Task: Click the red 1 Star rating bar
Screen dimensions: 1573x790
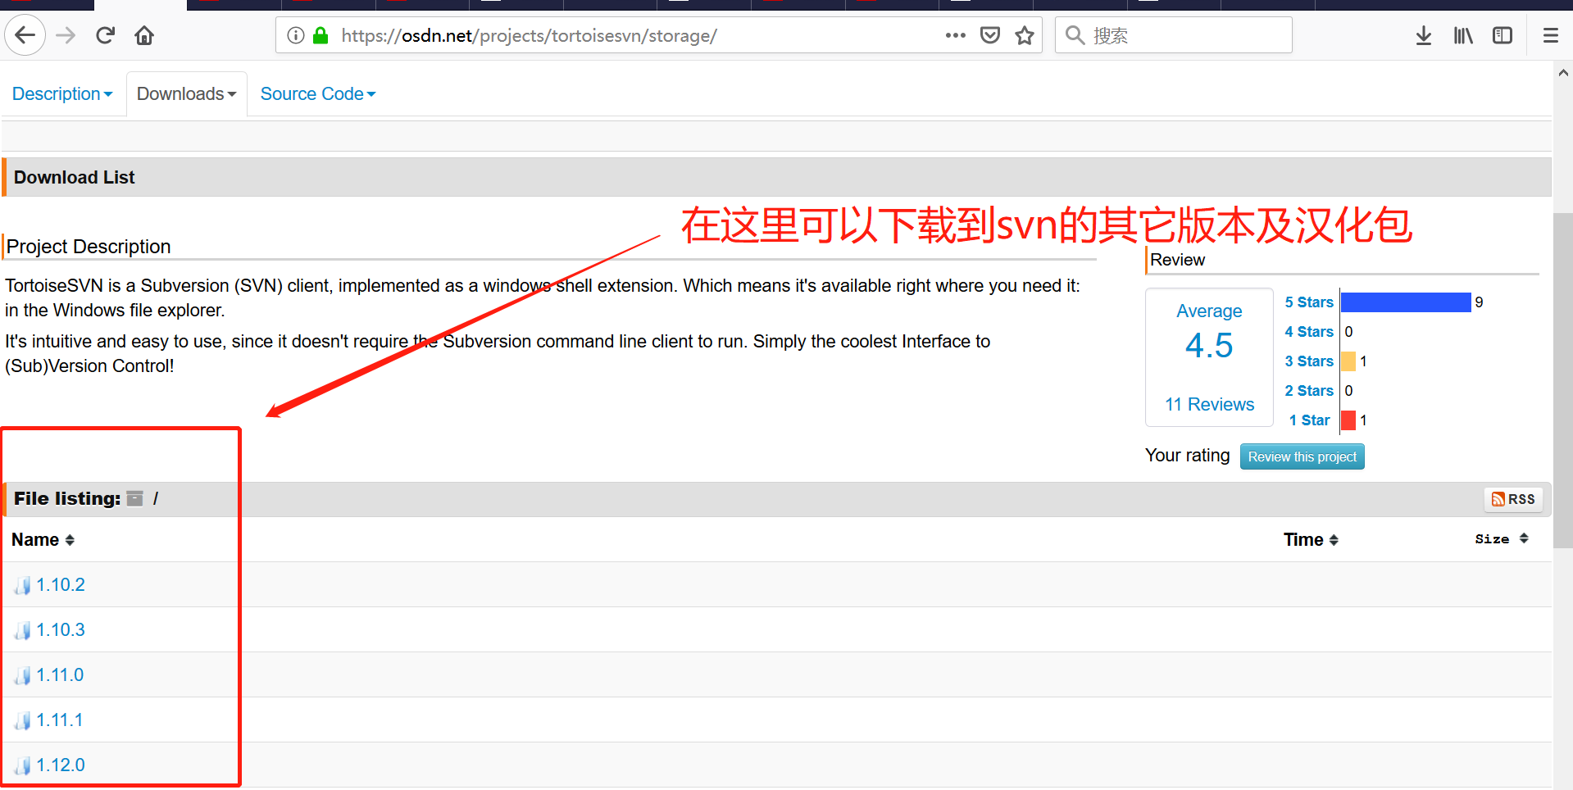Action: [x=1348, y=420]
